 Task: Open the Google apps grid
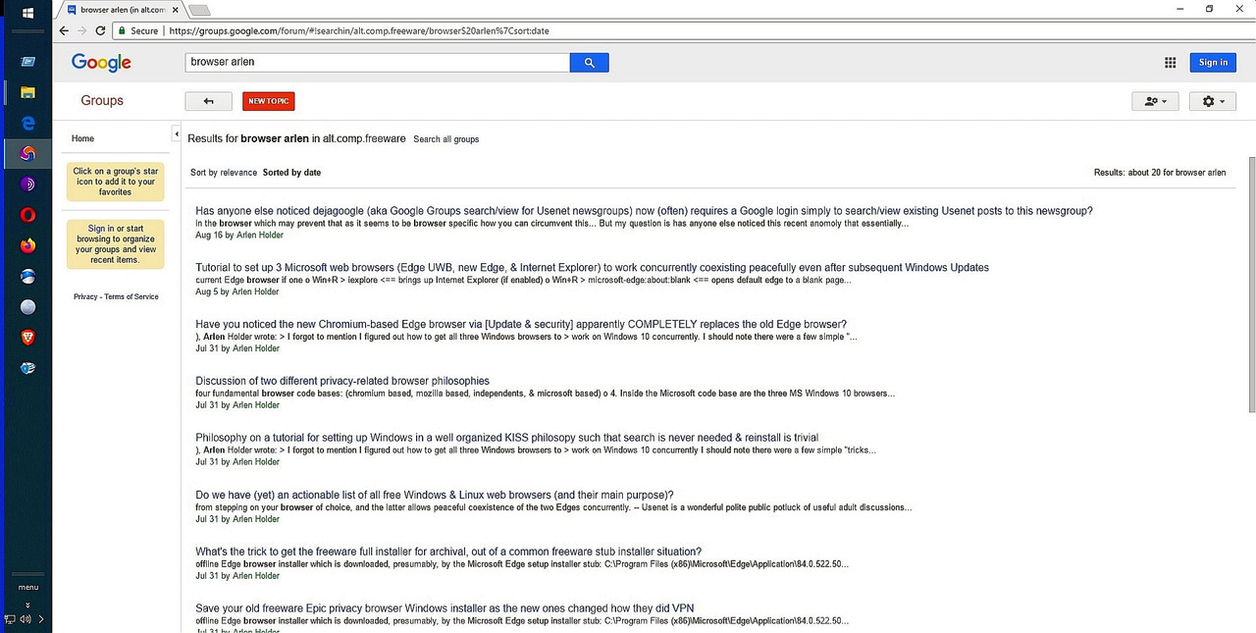tap(1170, 62)
